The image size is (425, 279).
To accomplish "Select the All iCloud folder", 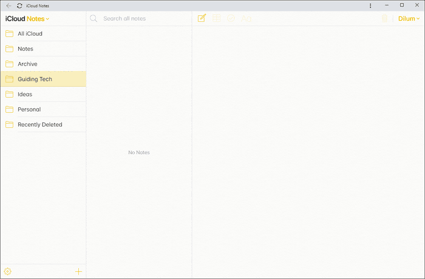I will [x=43, y=33].
